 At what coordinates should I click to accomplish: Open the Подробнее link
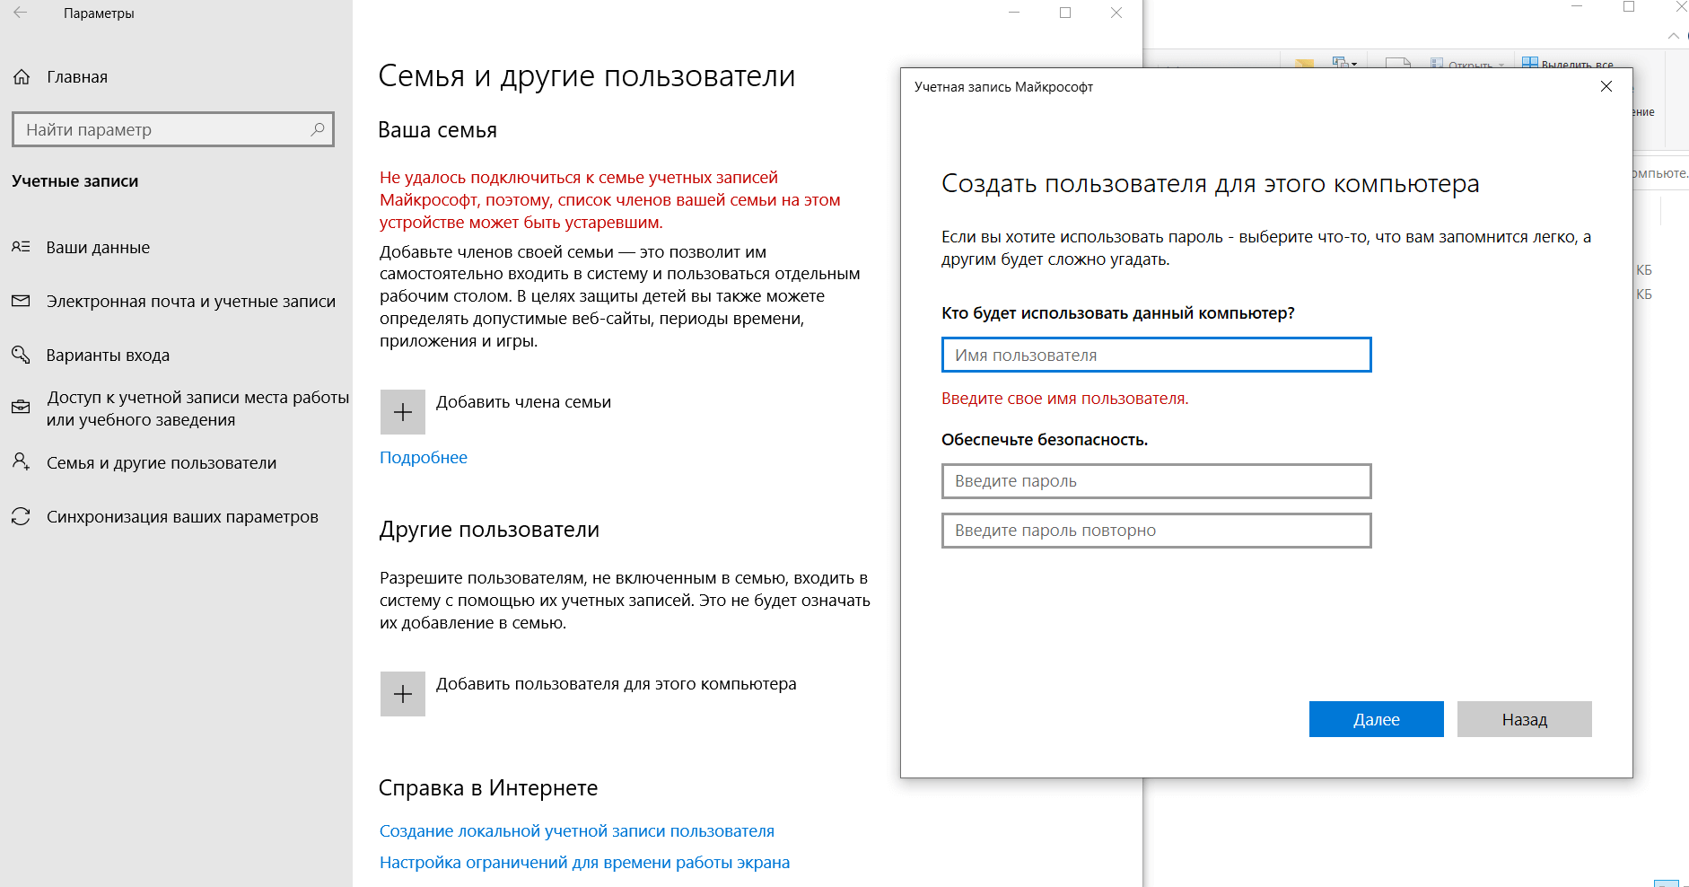point(424,458)
